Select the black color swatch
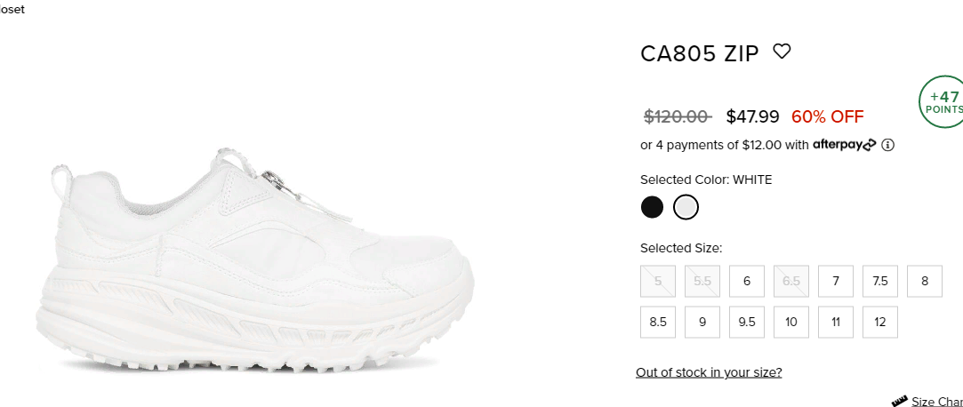The image size is (963, 407). (653, 207)
